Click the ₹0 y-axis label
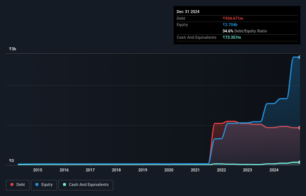The width and height of the screenshot is (306, 196). tap(12, 161)
